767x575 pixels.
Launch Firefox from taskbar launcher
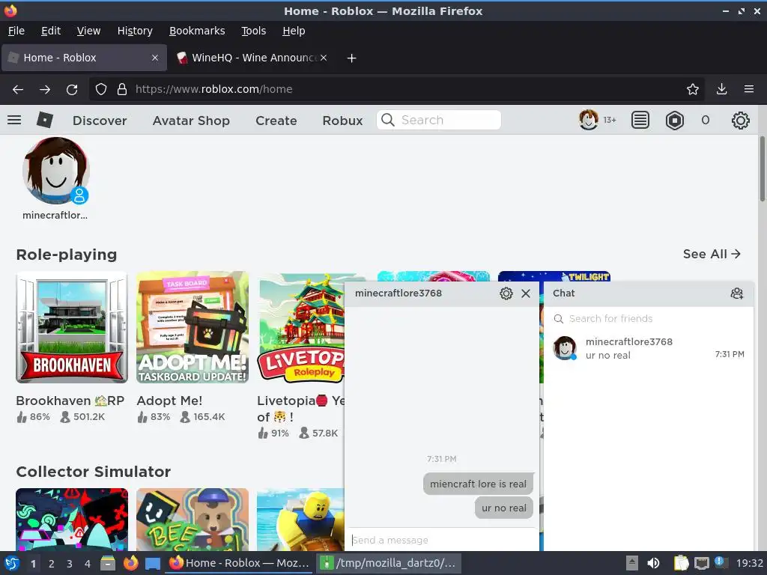tap(130, 563)
